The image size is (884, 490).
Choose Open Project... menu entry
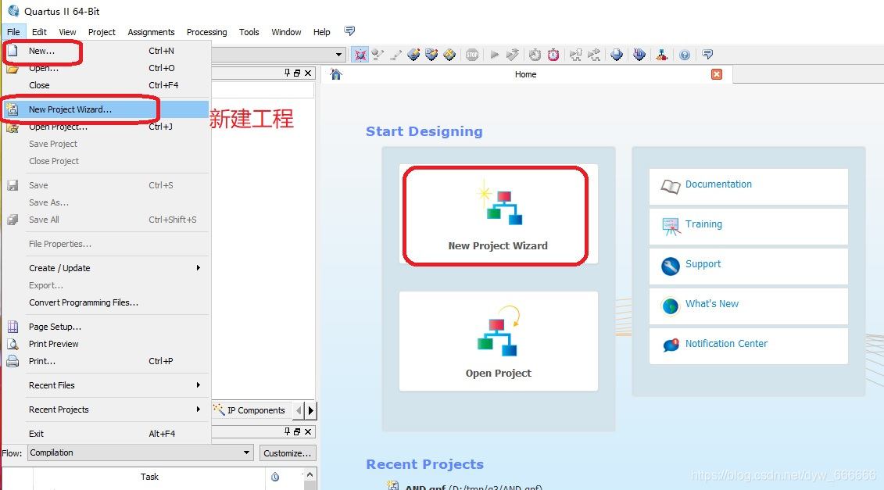coord(106,127)
